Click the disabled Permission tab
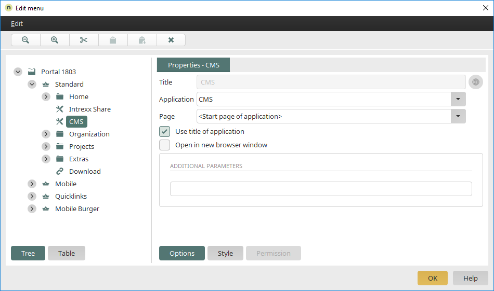The image size is (494, 291). click(274, 253)
